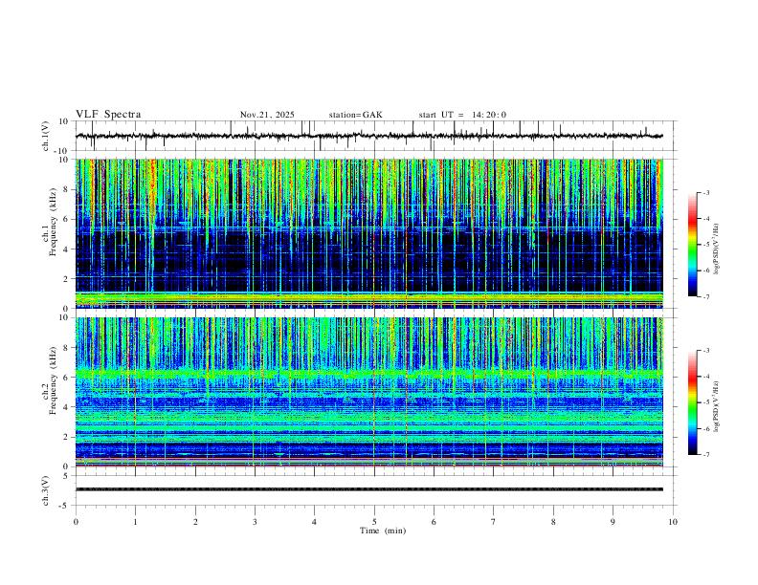758x585 pixels.
Task: Click the "0" tick on the time axis
Action: pyautogui.click(x=76, y=522)
